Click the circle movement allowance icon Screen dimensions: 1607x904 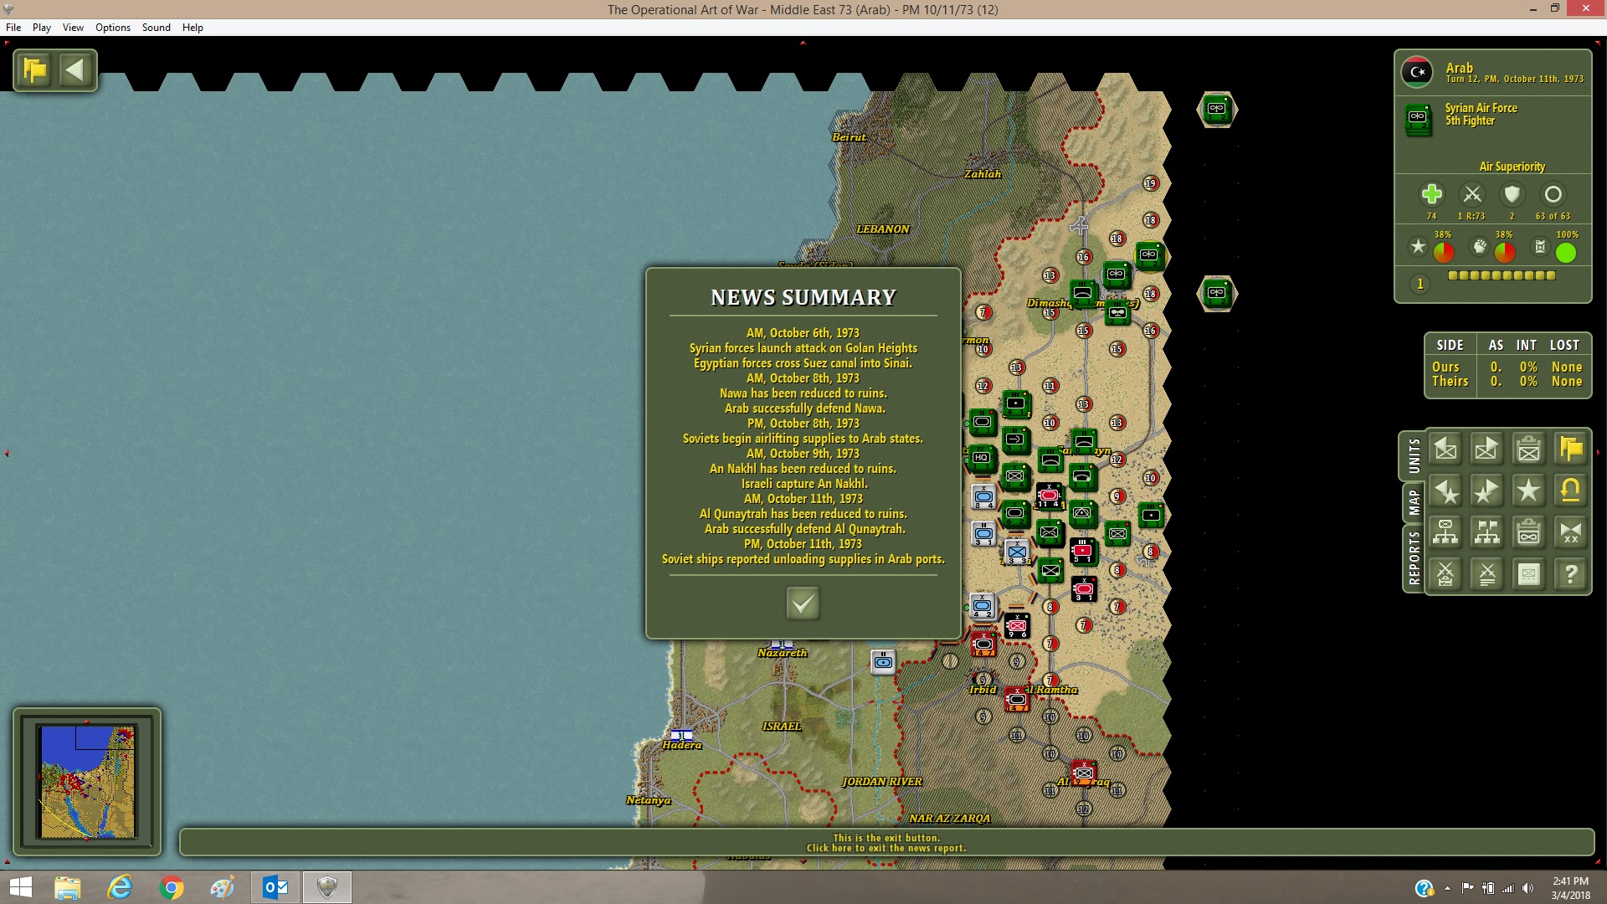click(x=1553, y=194)
